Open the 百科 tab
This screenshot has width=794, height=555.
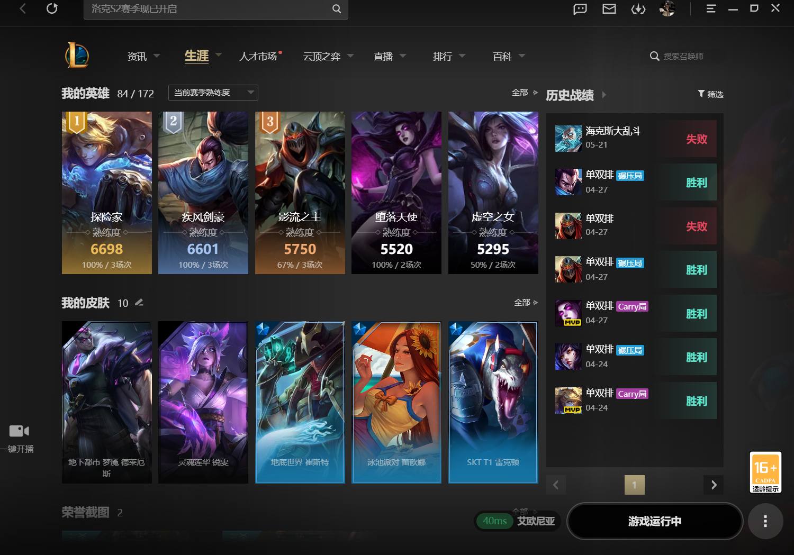(502, 56)
